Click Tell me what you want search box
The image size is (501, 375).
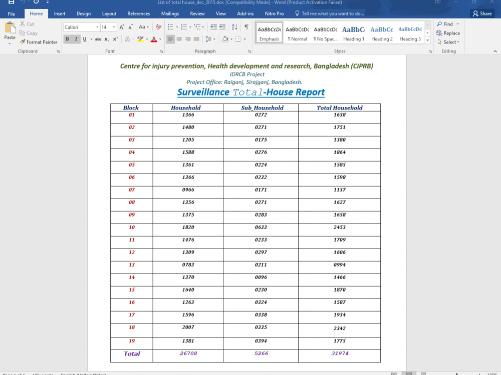coord(329,13)
